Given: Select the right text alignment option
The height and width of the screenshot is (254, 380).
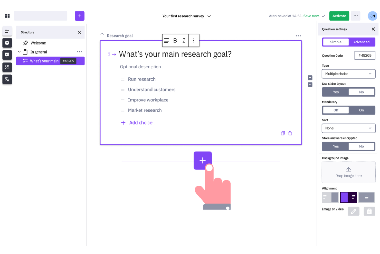Looking at the screenshot, I should pyautogui.click(x=367, y=197).
